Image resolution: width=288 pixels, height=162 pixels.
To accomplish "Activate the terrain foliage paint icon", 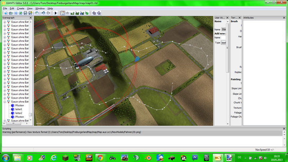I will [x=87, y=13].
